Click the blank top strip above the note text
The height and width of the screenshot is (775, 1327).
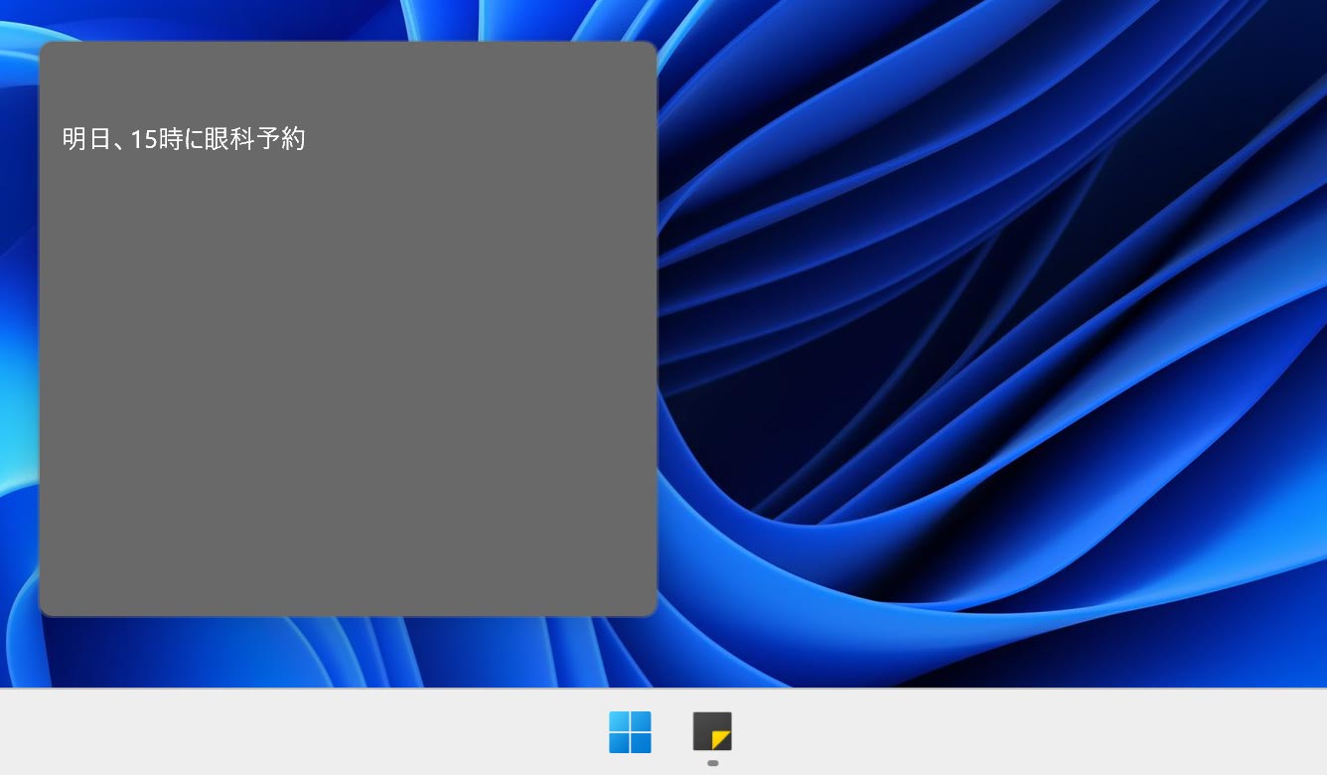(x=348, y=75)
